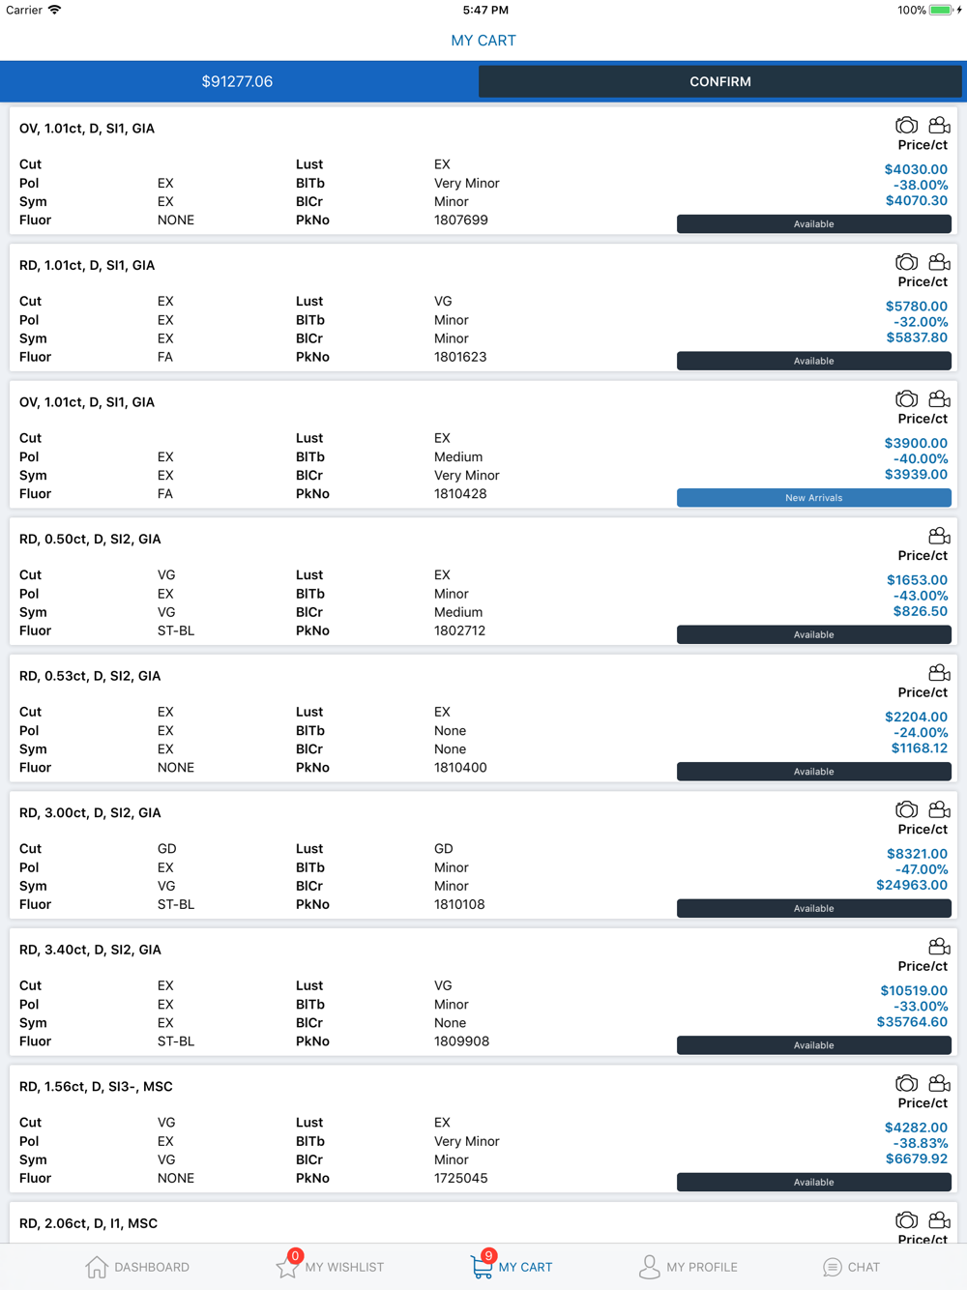
Task: Open photo for RD 2.06ct MSC diamond
Action: [906, 1220]
